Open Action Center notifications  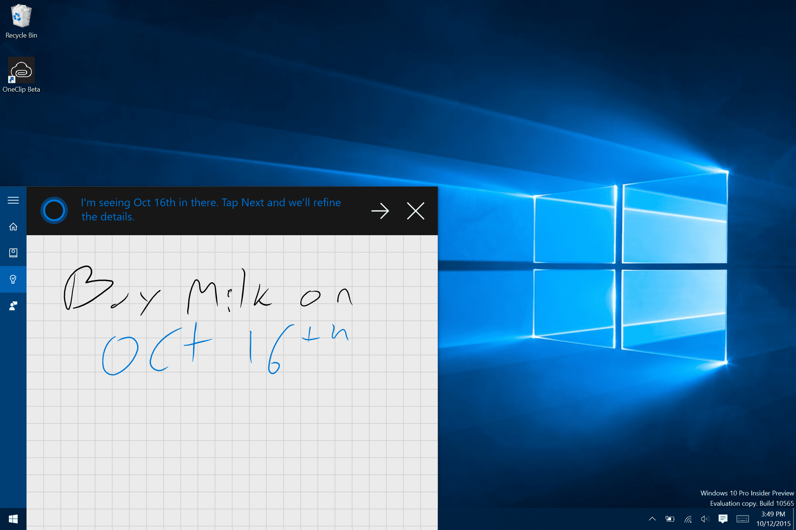tap(723, 519)
